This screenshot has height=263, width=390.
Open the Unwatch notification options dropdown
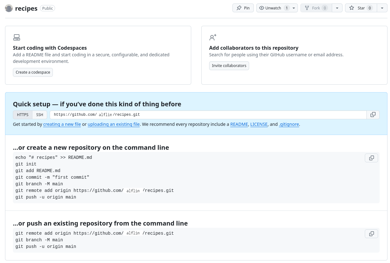click(294, 8)
